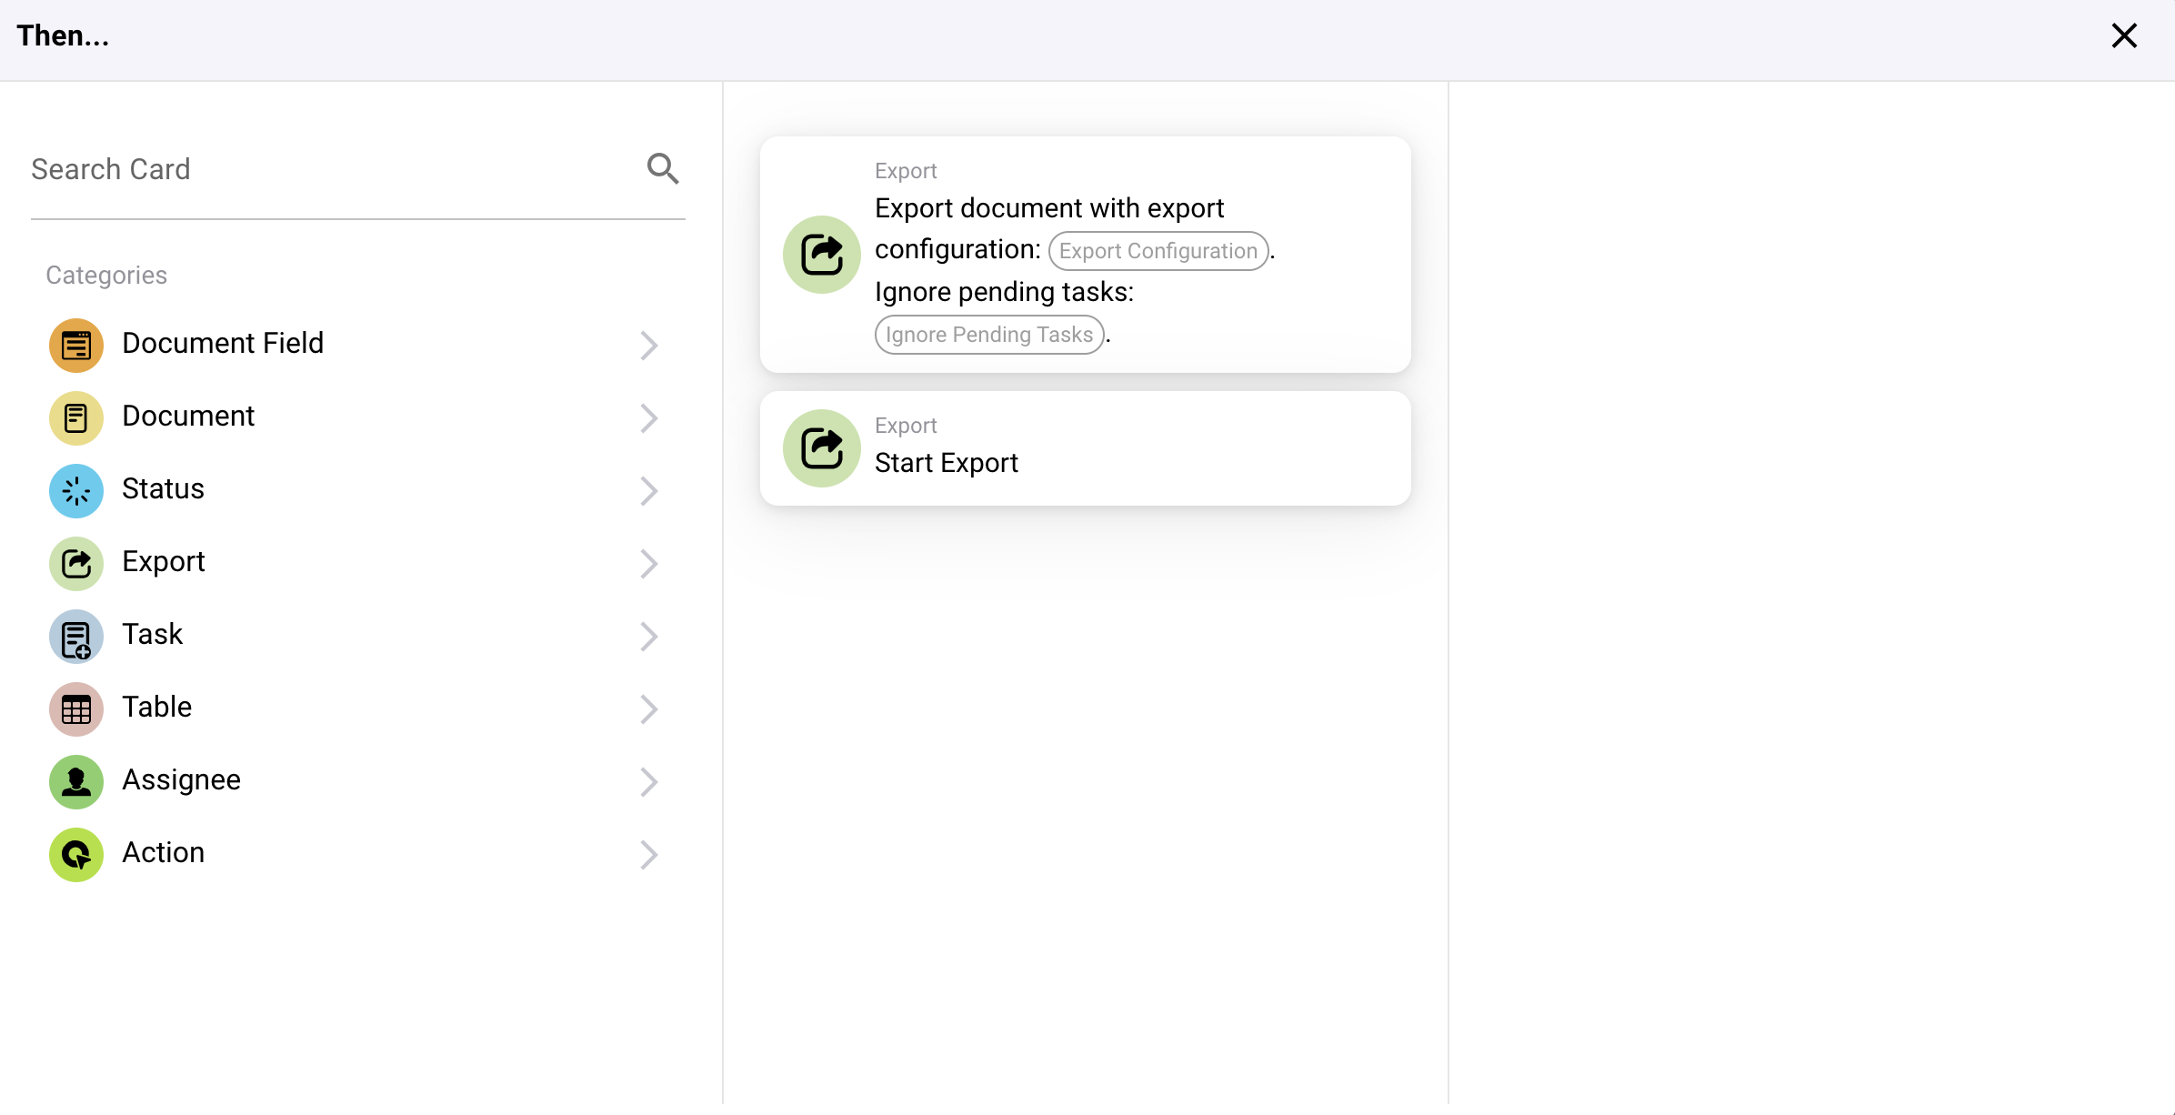
Task: Click the Ignore Pending Tasks pill
Action: 988,335
